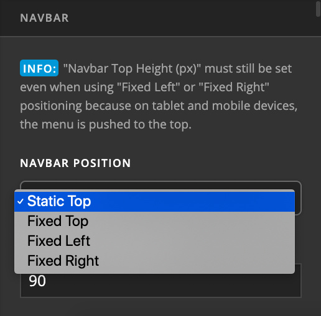Click the navbar height field showing 90
The height and width of the screenshot is (316, 321).
(x=160, y=285)
